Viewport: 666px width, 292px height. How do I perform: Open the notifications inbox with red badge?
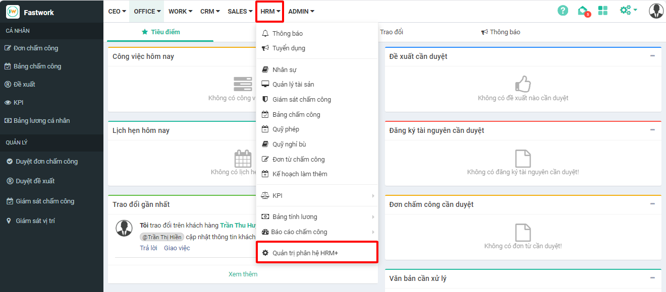(x=583, y=11)
